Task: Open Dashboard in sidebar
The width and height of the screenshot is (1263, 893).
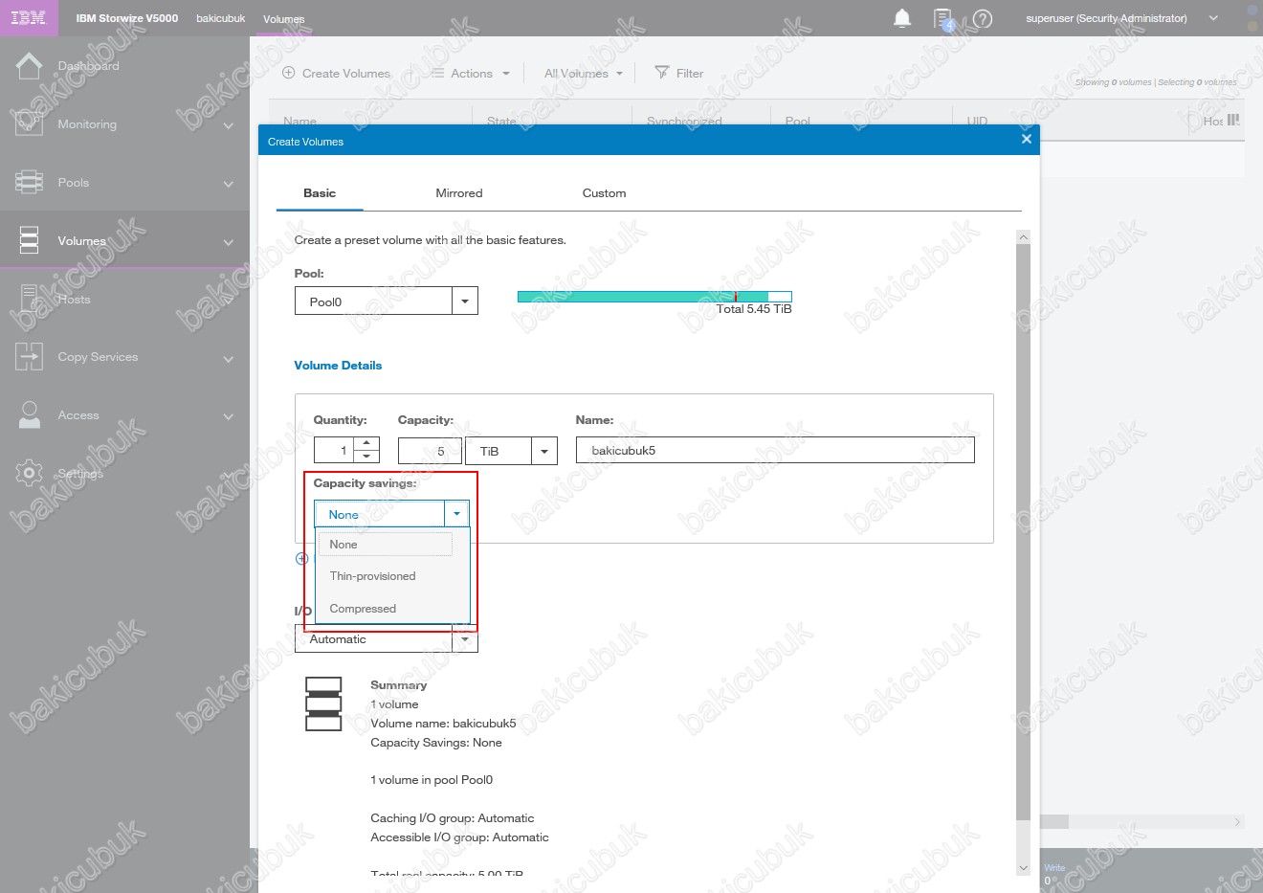Action: tap(88, 66)
